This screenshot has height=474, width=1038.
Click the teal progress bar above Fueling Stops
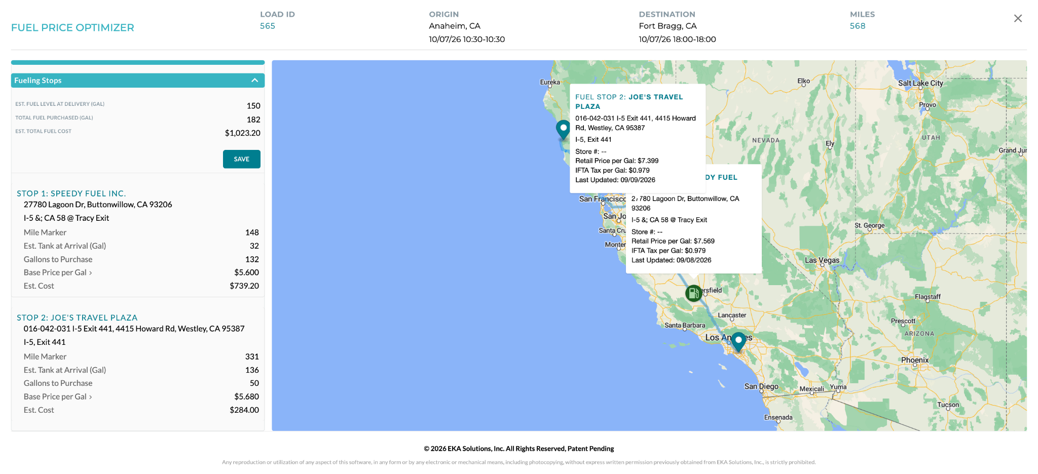138,63
